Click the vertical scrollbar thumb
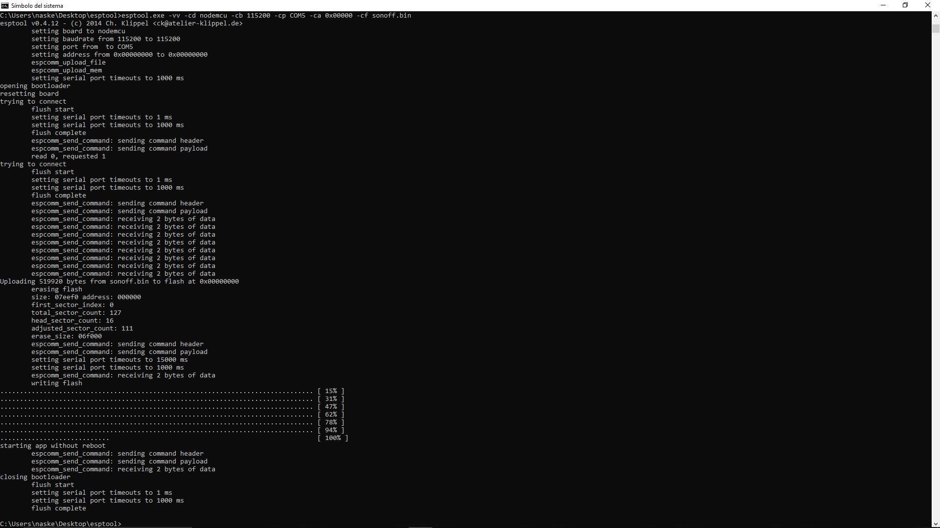This screenshot has height=528, width=940. pos(936,28)
